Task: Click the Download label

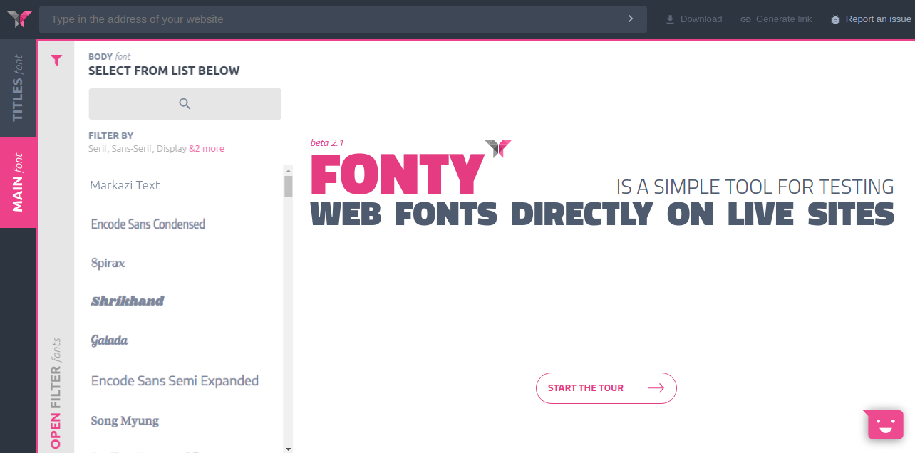Action: (701, 19)
